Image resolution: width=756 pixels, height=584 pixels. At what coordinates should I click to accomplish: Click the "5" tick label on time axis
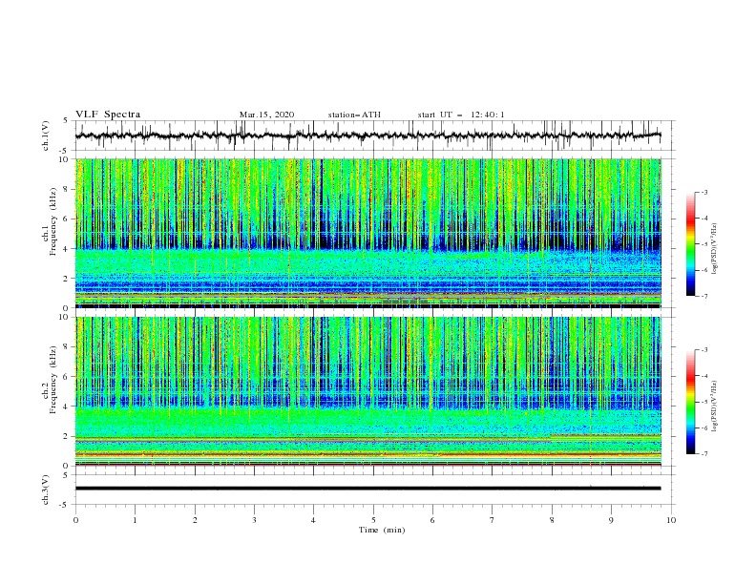pos(373,520)
